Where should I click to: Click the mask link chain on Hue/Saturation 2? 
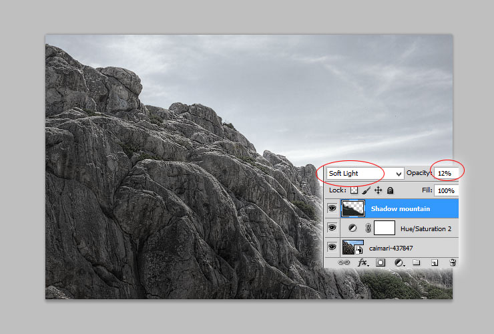tap(368, 228)
